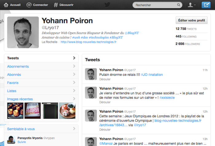This screenshot has height=146, width=215.
Task: Open the #xxisiecle hashtag
Action: point(167,98)
